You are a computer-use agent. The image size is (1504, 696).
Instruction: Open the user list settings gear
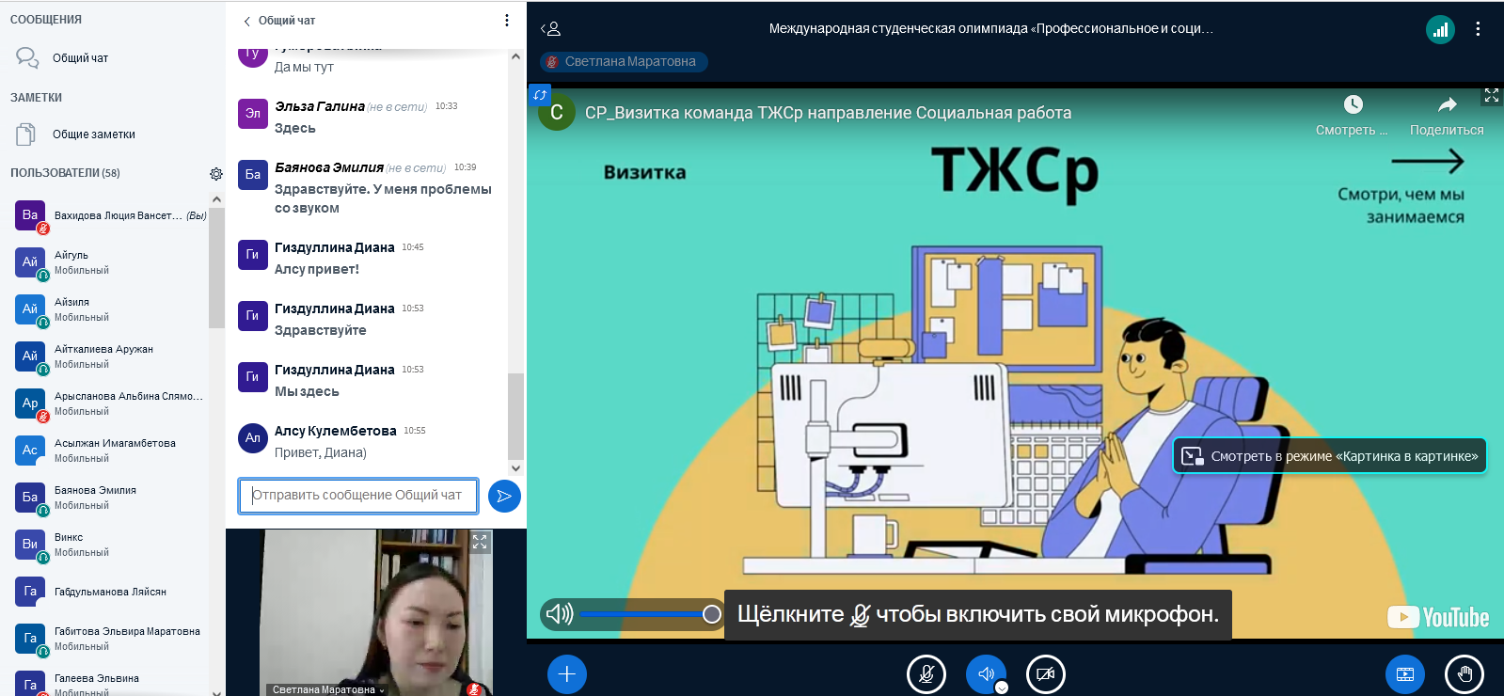pyautogui.click(x=216, y=174)
